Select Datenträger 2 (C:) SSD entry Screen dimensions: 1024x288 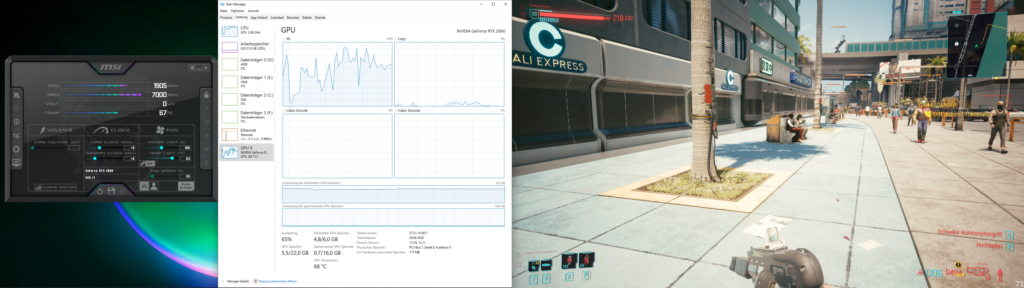pyautogui.click(x=246, y=99)
